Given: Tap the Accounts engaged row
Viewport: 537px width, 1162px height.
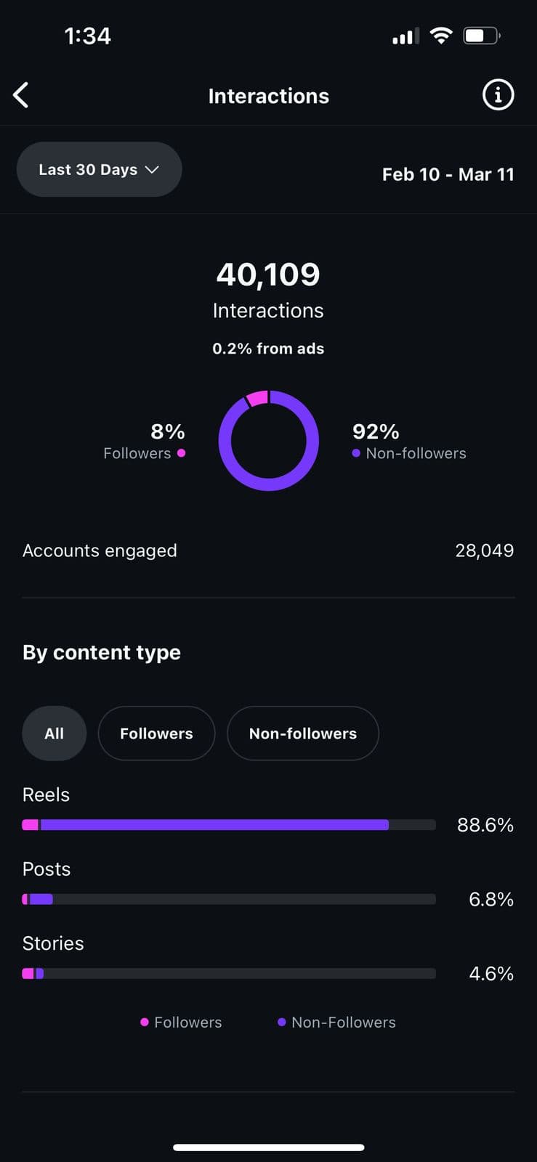Looking at the screenshot, I should click(268, 550).
